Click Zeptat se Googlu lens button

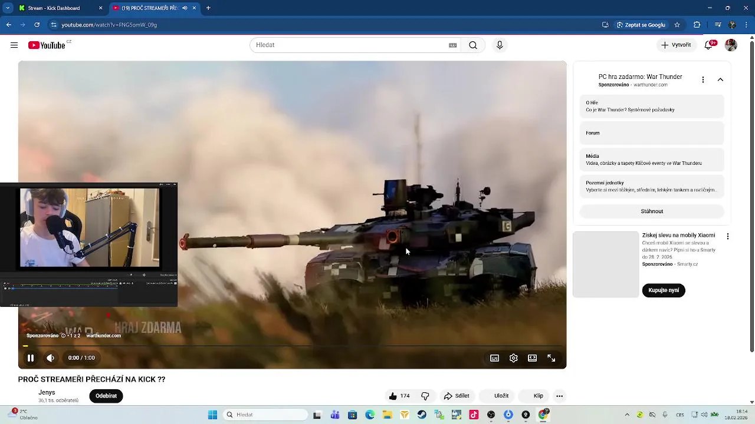(641, 25)
